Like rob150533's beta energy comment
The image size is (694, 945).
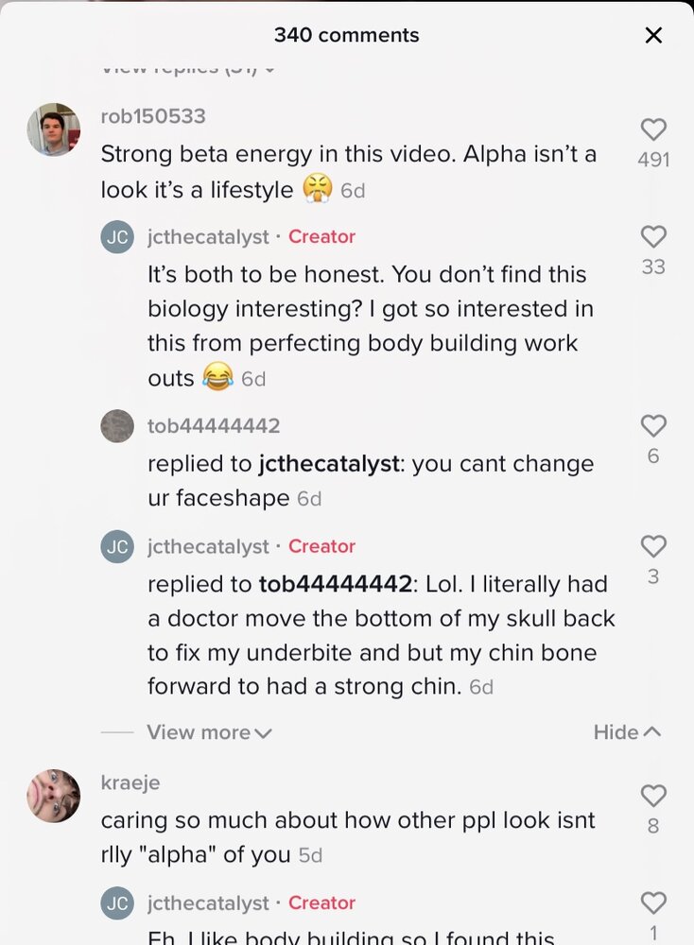[653, 130]
